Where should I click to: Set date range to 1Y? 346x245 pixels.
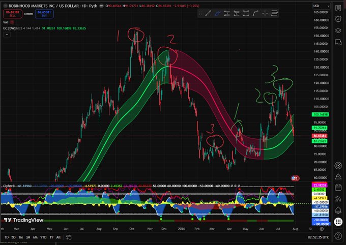[x=51, y=237]
